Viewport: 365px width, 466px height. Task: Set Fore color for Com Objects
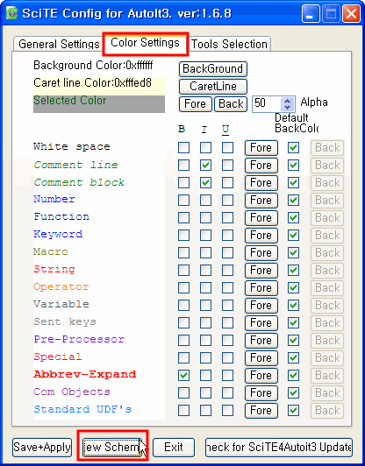pos(261,393)
